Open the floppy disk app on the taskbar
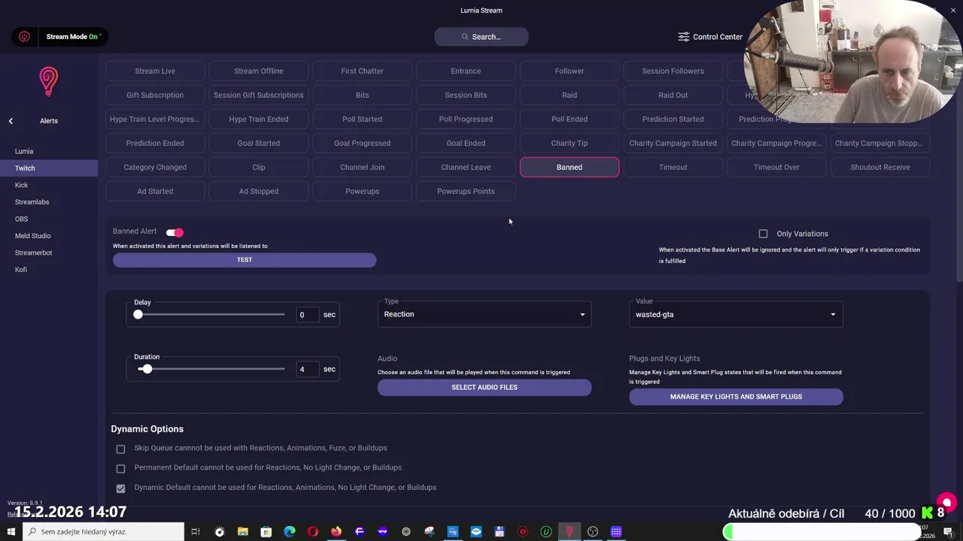Screen dimensions: 963x541 point(500,532)
